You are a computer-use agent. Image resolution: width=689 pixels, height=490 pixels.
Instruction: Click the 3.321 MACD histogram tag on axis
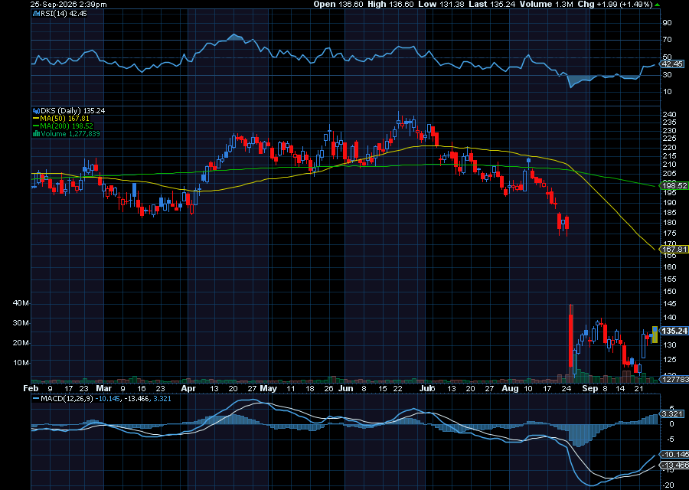pyautogui.click(x=672, y=414)
